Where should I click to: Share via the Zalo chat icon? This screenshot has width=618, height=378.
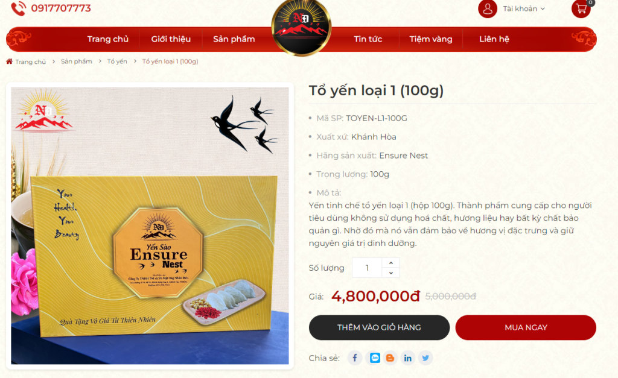[375, 358]
